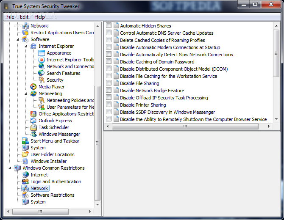284x220 pixels.
Task: Click the Restrict Applications Users Can Run icon
Action: tap(25, 33)
